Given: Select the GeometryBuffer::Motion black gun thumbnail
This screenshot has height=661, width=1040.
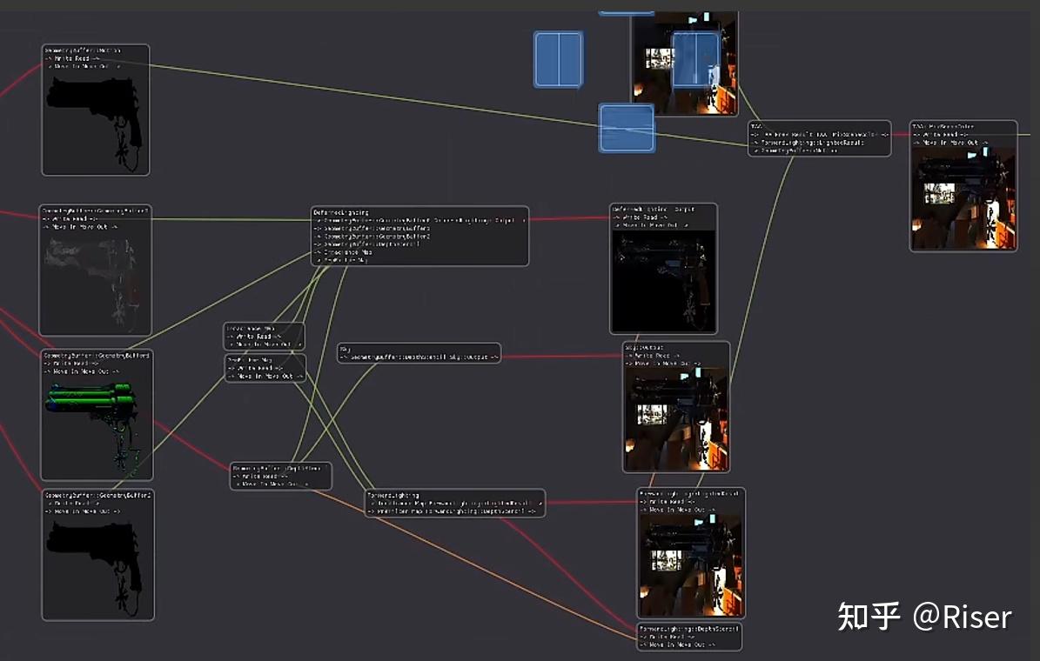Looking at the screenshot, I should [x=96, y=122].
